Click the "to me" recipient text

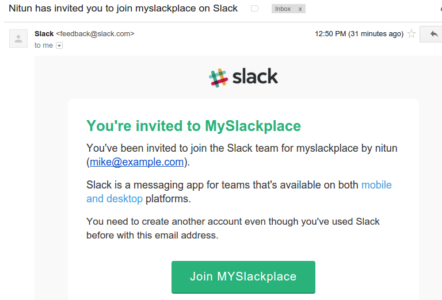43,45
